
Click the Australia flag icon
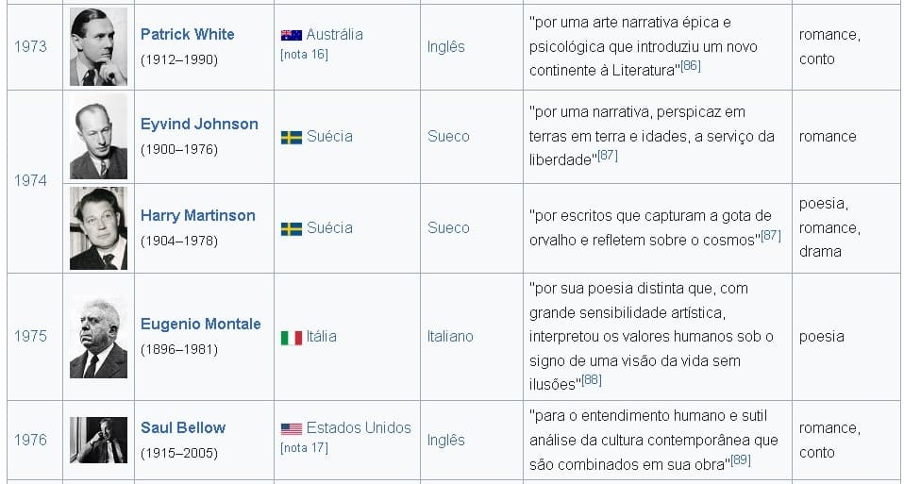[291, 35]
